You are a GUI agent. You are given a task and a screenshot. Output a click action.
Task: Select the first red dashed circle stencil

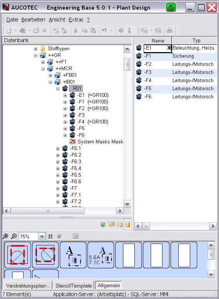click(17, 255)
